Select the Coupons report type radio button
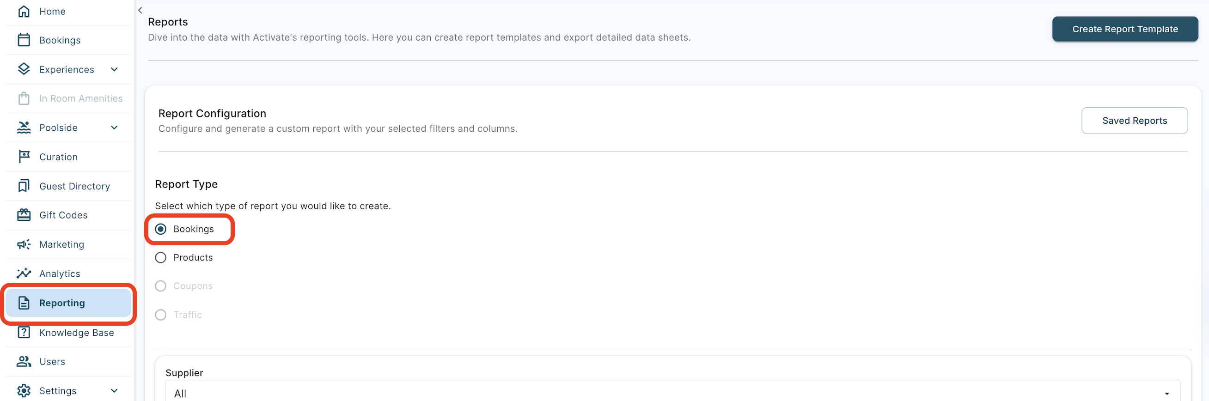1209x401 pixels. (160, 286)
